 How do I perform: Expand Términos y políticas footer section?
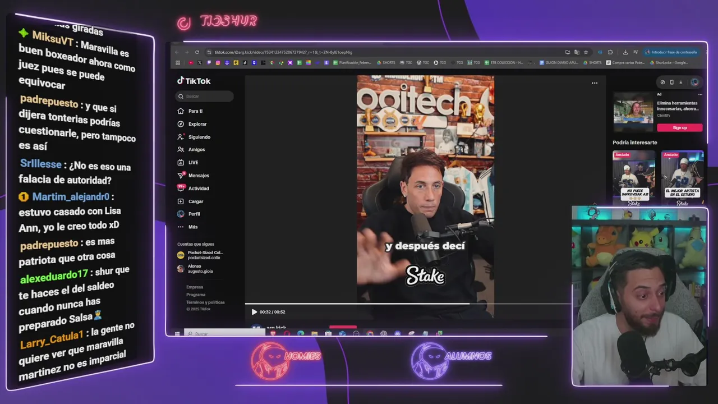coord(205,302)
